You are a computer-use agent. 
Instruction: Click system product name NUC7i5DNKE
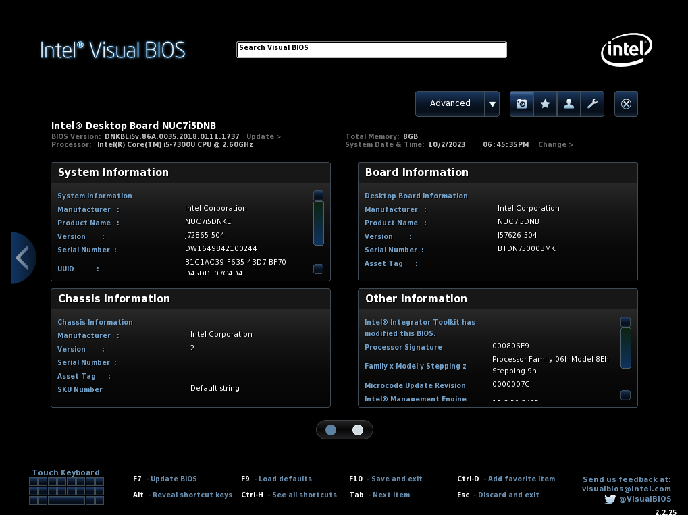point(208,221)
